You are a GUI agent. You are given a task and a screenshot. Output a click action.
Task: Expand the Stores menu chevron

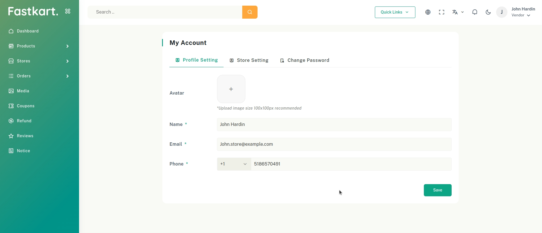coord(67,61)
